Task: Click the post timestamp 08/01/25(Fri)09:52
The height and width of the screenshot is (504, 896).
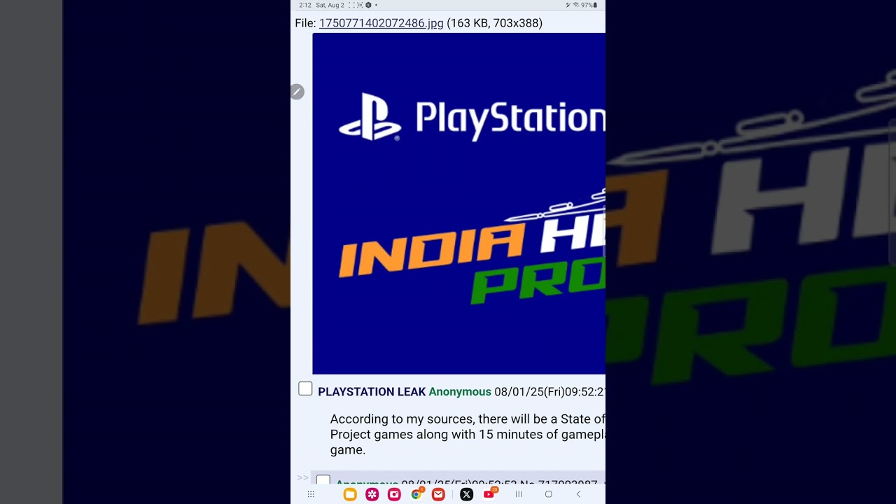Action: [549, 392]
